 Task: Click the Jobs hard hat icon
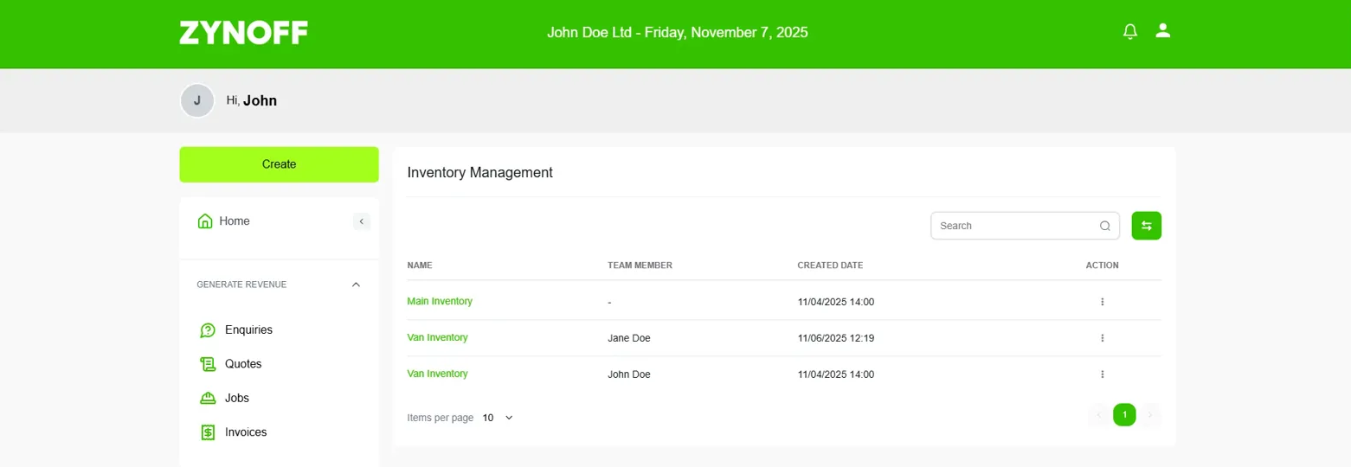pos(208,398)
